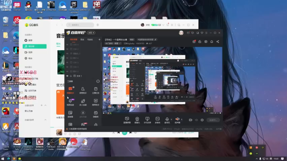Open speaker options arrow
The width and height of the screenshot is (287, 161).
[182, 119]
